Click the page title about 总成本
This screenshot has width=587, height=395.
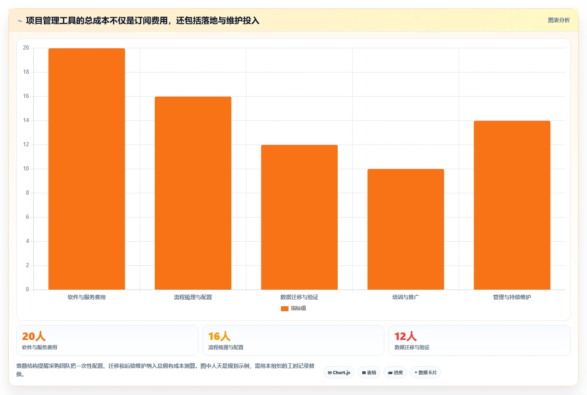coord(143,20)
